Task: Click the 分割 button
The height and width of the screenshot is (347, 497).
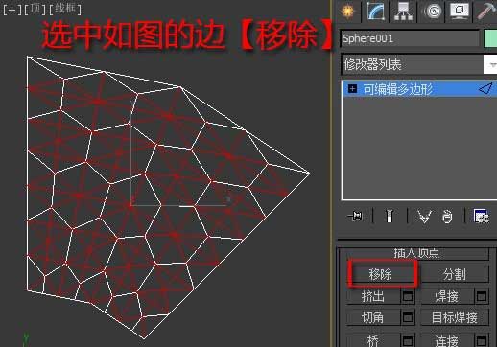Action: click(454, 274)
